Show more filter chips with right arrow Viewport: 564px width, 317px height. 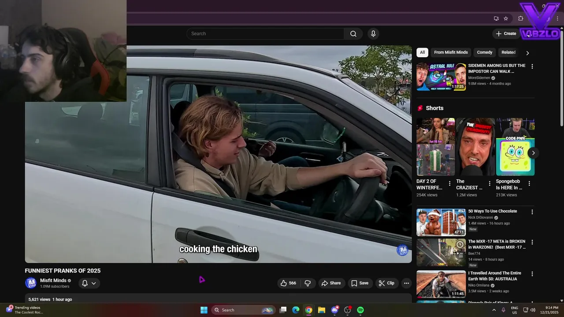pos(527,53)
